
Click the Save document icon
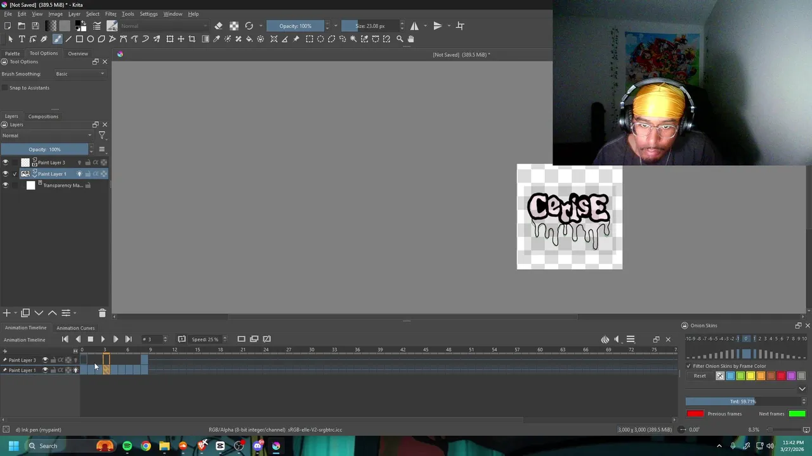36,26
